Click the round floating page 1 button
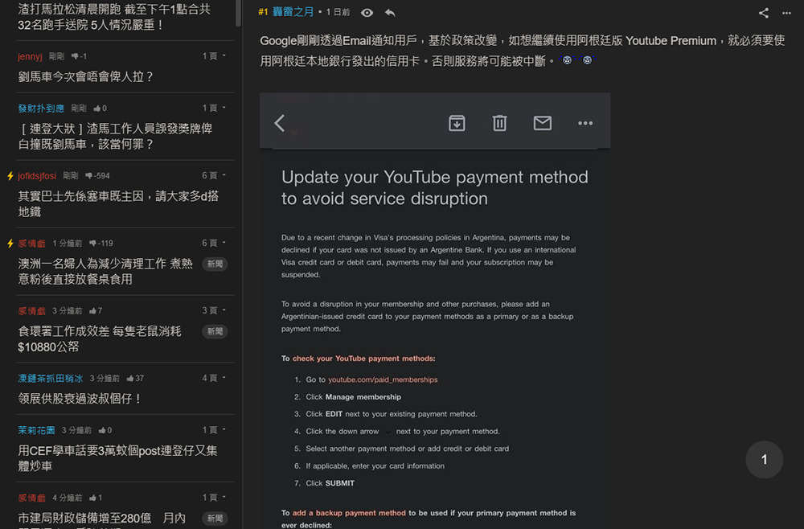Viewport: 804px width, 529px height. (x=764, y=459)
